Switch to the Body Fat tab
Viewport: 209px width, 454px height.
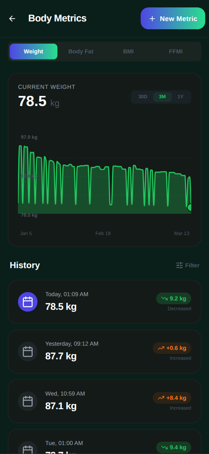click(x=81, y=51)
